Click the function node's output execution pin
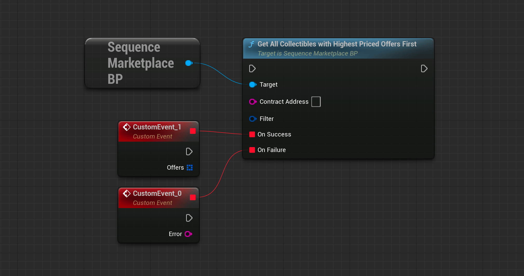524x276 pixels. coord(424,69)
